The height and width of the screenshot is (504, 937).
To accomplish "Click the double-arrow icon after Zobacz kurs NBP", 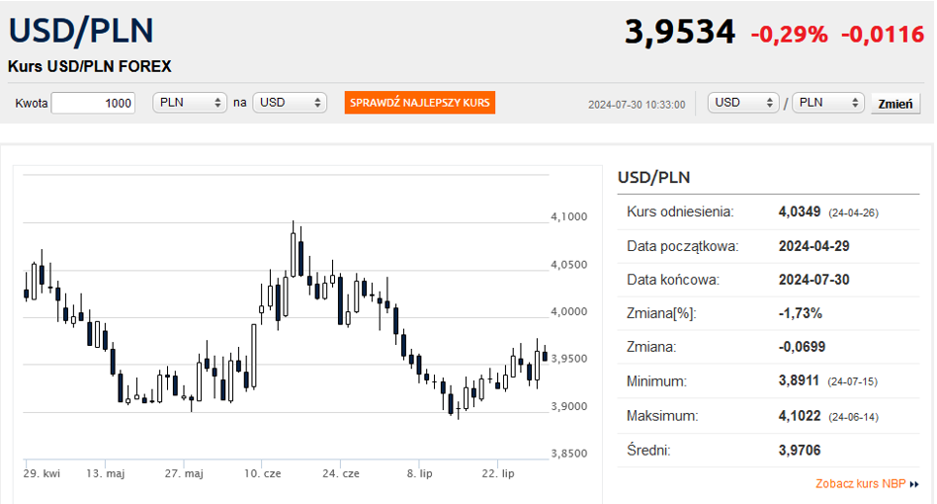I will pyautogui.click(x=914, y=484).
